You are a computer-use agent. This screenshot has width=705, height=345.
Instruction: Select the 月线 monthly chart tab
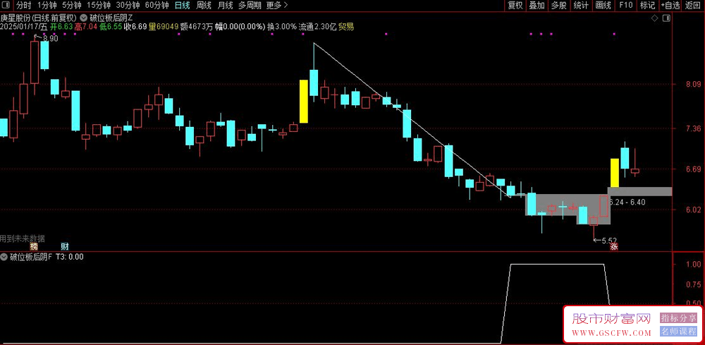click(x=225, y=6)
